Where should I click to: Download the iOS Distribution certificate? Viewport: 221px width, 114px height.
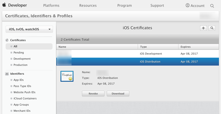[118, 94]
